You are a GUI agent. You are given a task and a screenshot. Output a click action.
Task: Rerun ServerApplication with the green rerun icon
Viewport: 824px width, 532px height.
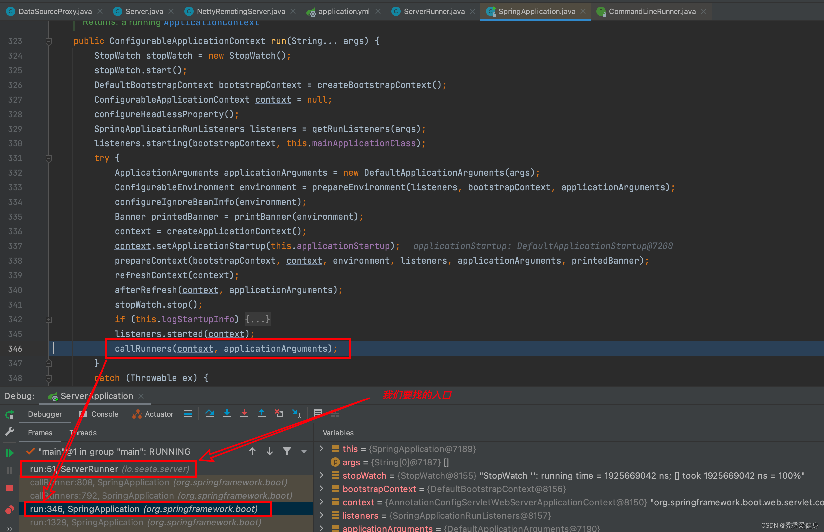(x=10, y=414)
